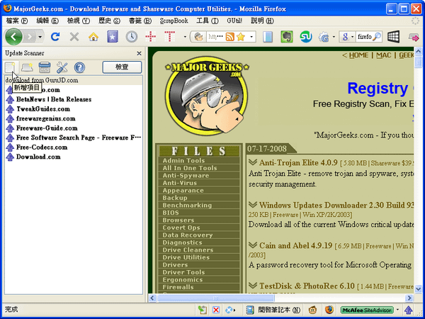Open the ScrapBook menu
This screenshot has height=319, width=425.
[x=174, y=21]
